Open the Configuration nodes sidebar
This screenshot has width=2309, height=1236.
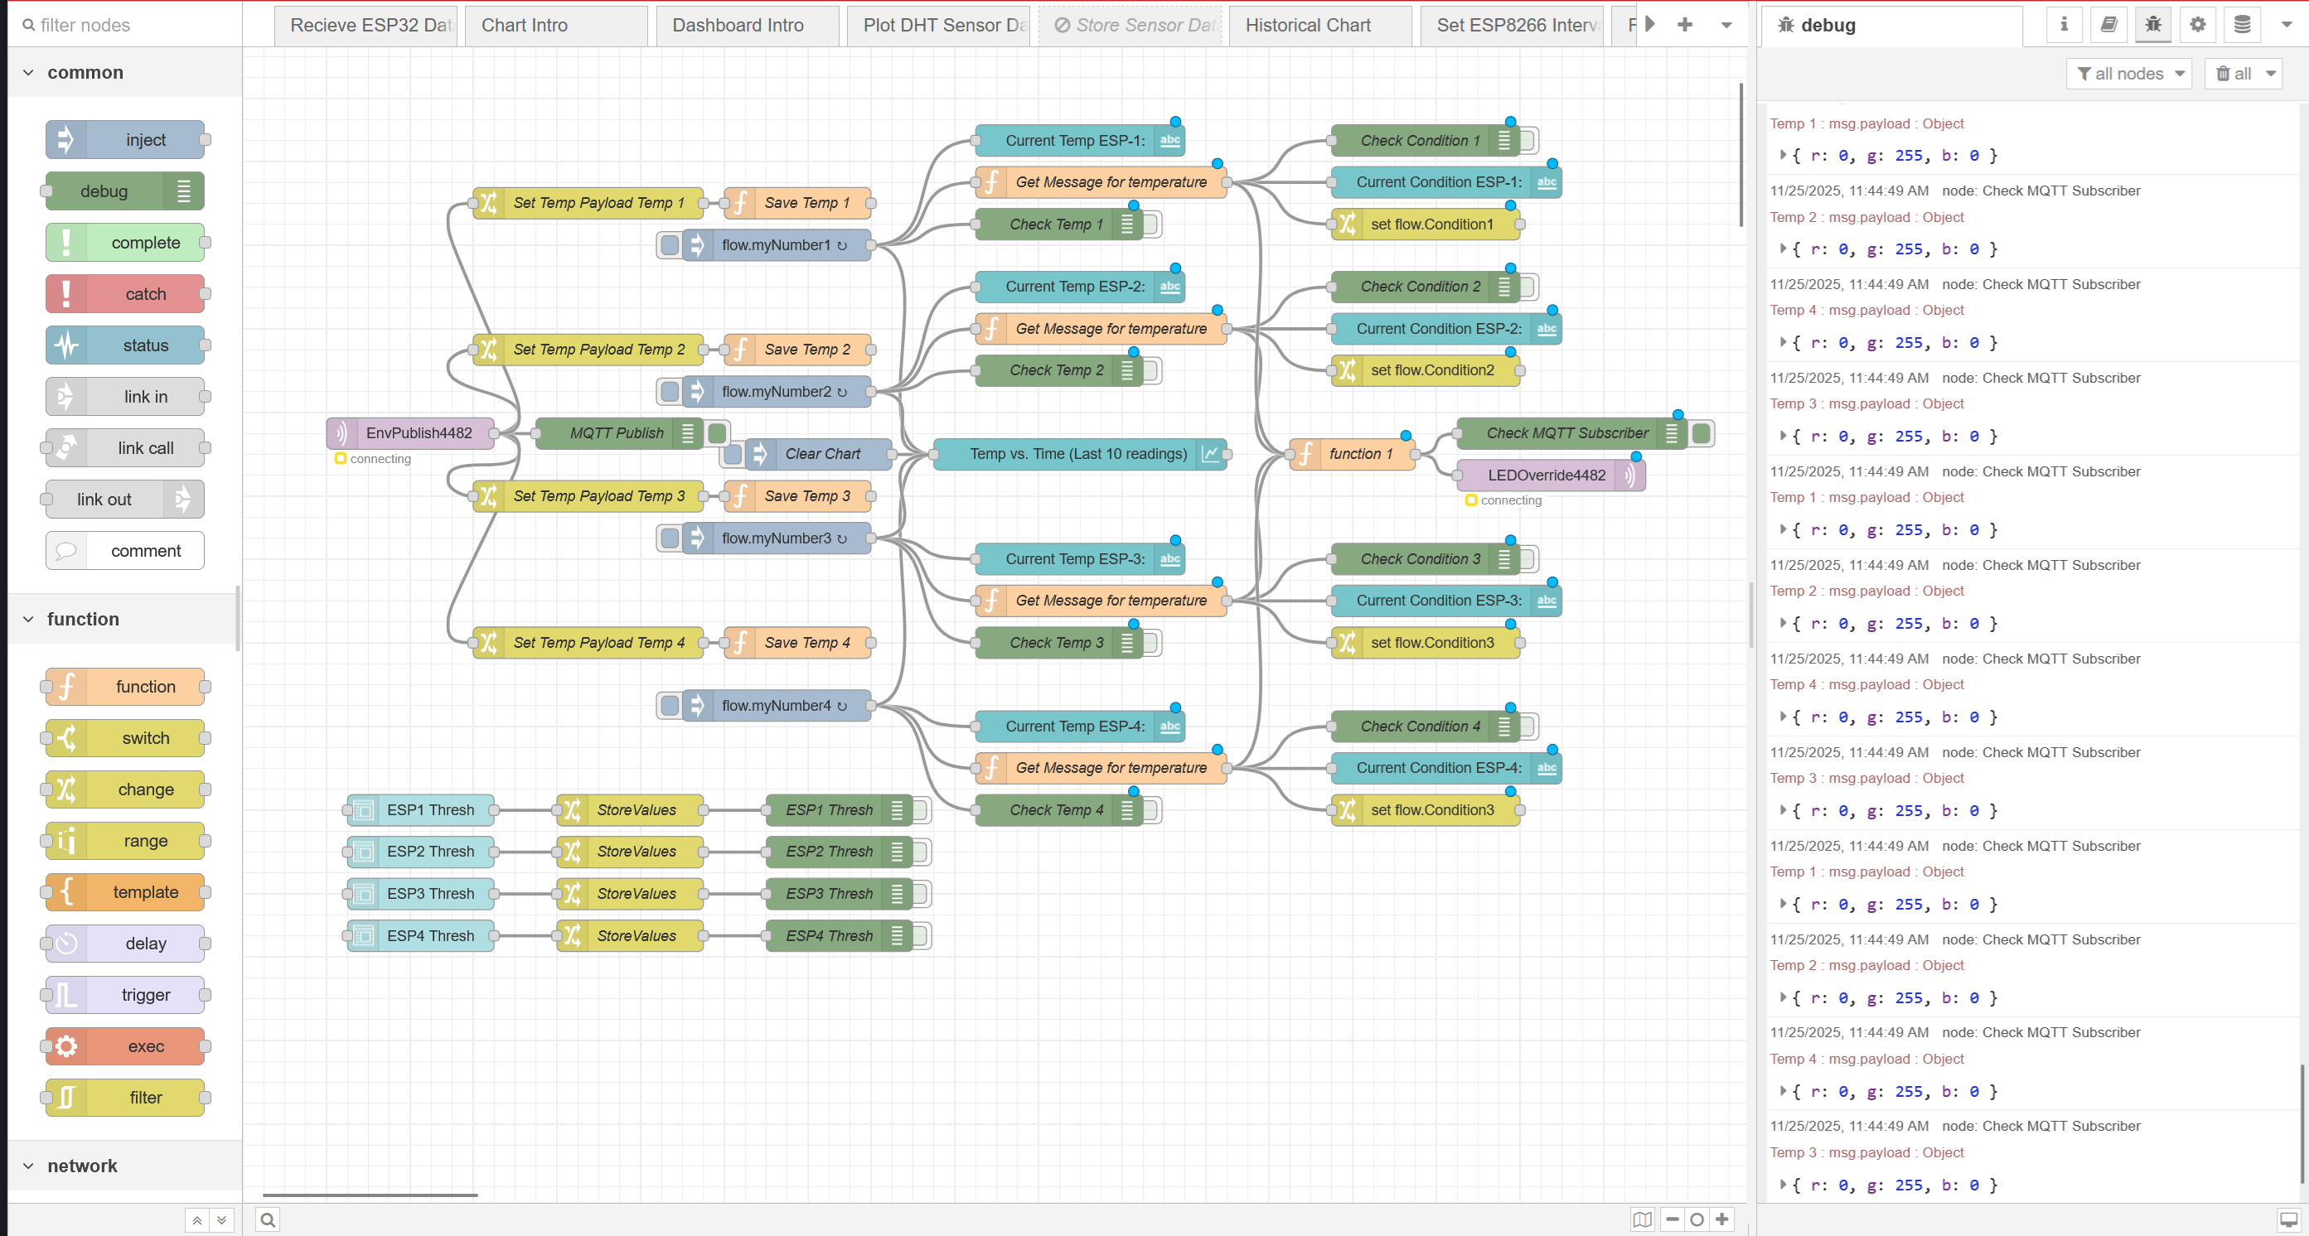pyautogui.click(x=2196, y=24)
